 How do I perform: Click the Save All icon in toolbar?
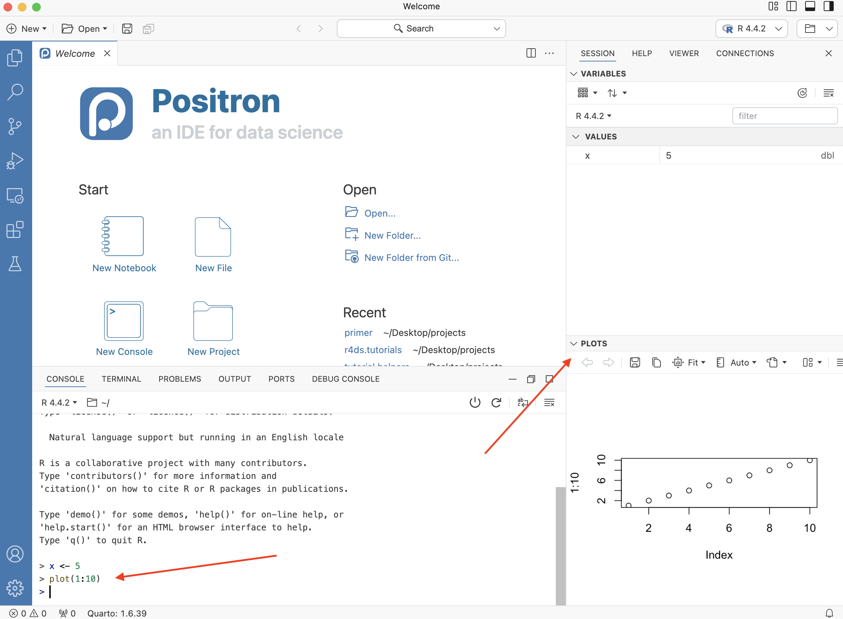(x=148, y=29)
